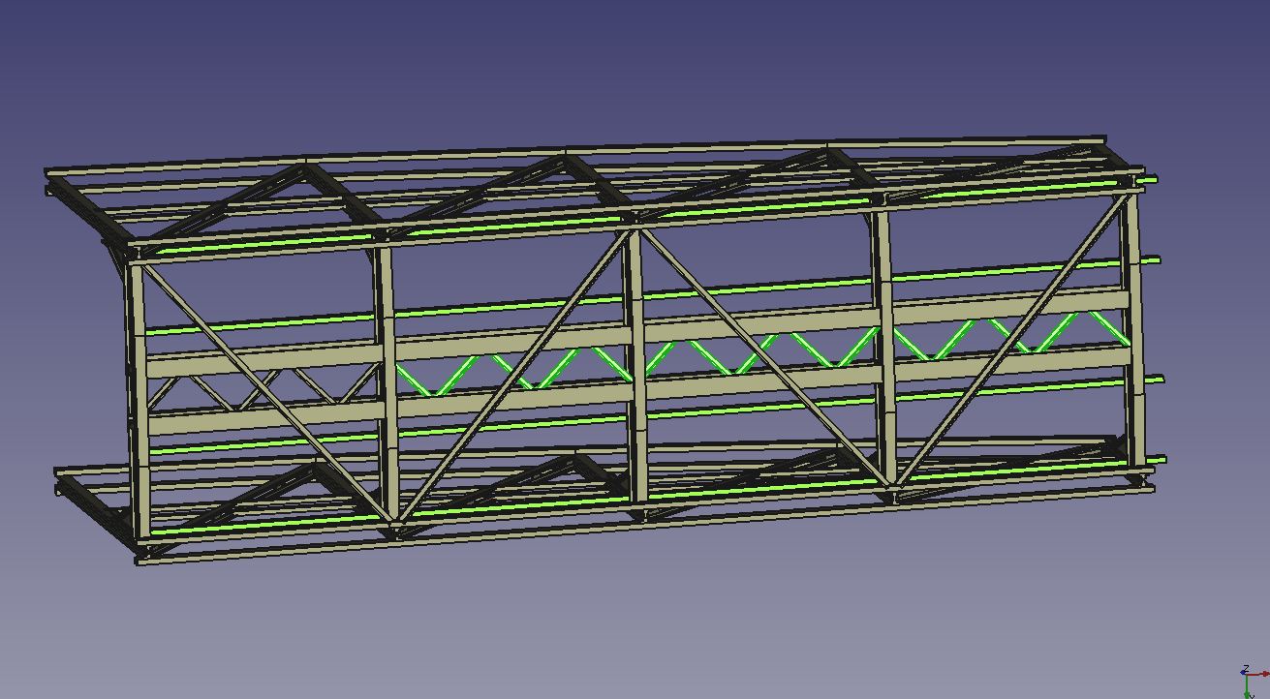The width and height of the screenshot is (1270, 699).
Task: Click the topmost green rod end at right
Action: [1153, 179]
